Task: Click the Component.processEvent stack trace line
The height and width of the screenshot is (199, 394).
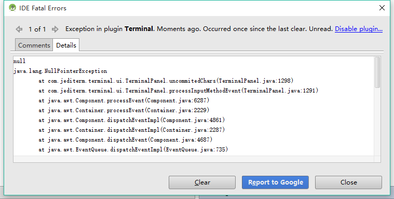Action: (x=124, y=100)
